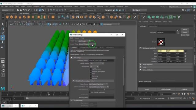
Task: Activate the Select tool arrow in toolbox
Action: pos(3,24)
